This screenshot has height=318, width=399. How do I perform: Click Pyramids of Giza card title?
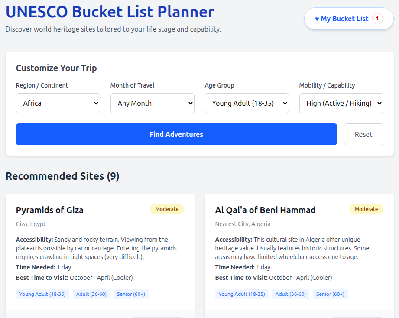point(50,210)
